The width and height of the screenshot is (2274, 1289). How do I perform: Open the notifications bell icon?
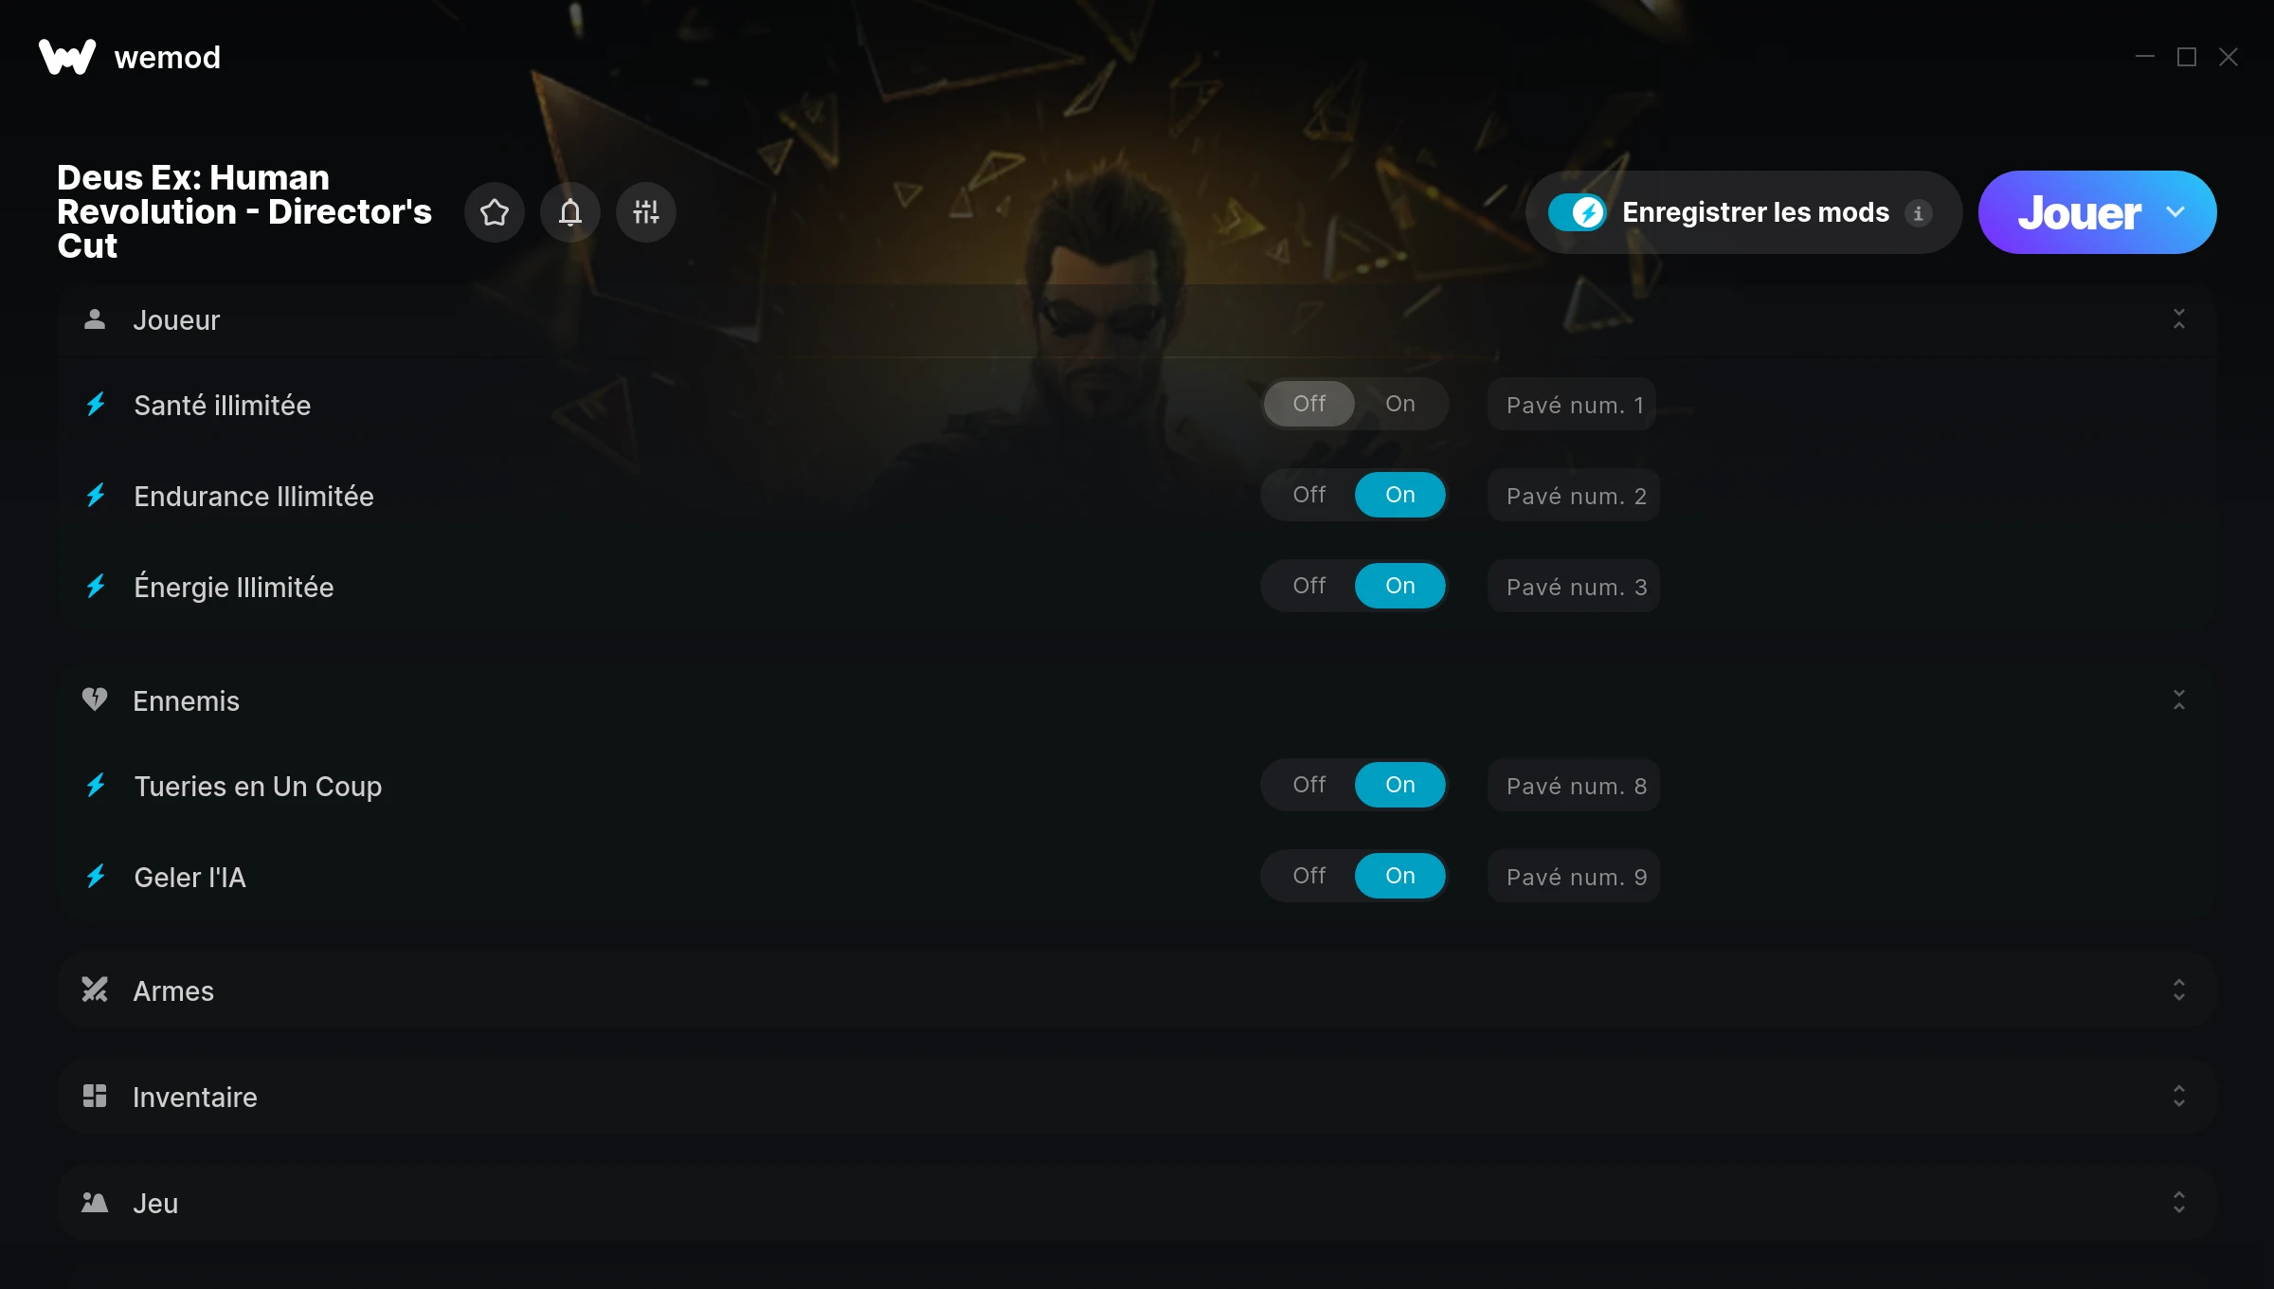(x=570, y=212)
